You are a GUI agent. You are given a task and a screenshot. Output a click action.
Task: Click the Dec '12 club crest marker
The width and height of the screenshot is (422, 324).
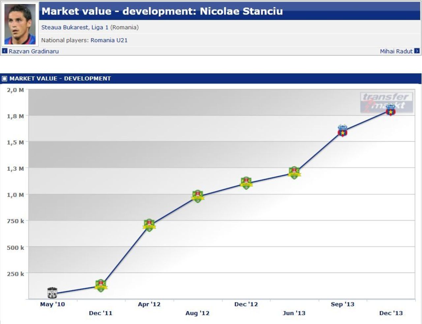click(x=246, y=183)
